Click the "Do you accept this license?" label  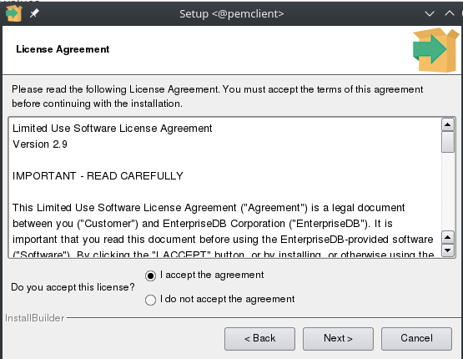(x=73, y=287)
